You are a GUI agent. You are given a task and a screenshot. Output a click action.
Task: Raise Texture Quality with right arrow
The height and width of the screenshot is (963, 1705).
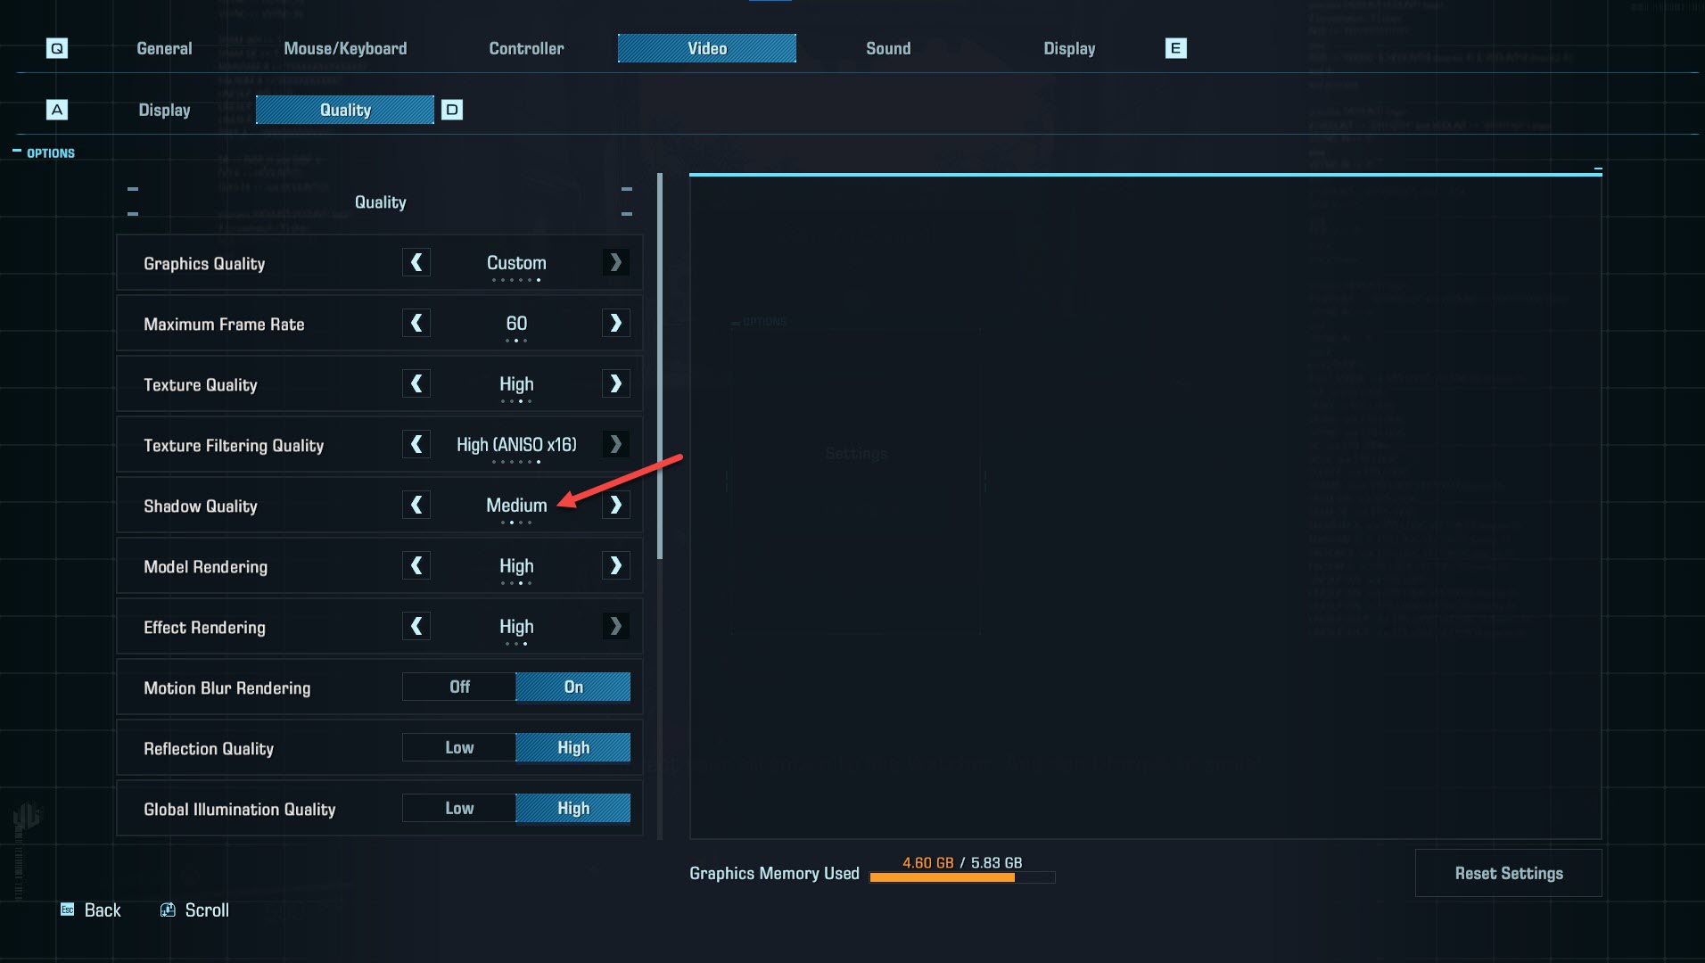coord(615,383)
